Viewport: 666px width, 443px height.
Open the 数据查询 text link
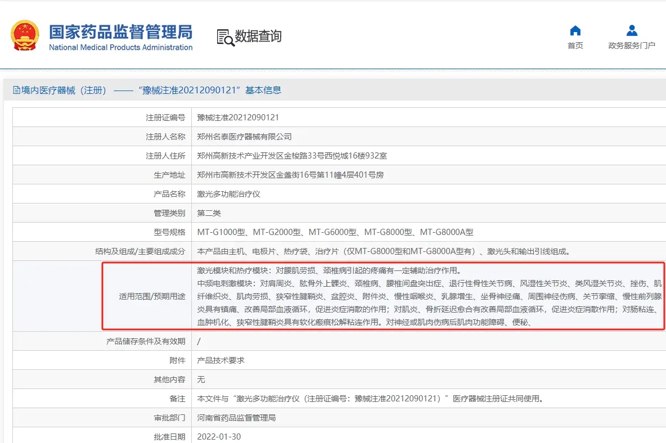point(258,37)
